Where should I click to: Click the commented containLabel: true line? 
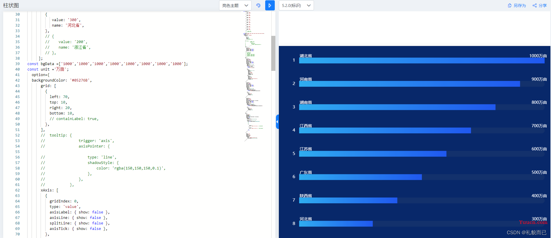[x=74, y=119]
